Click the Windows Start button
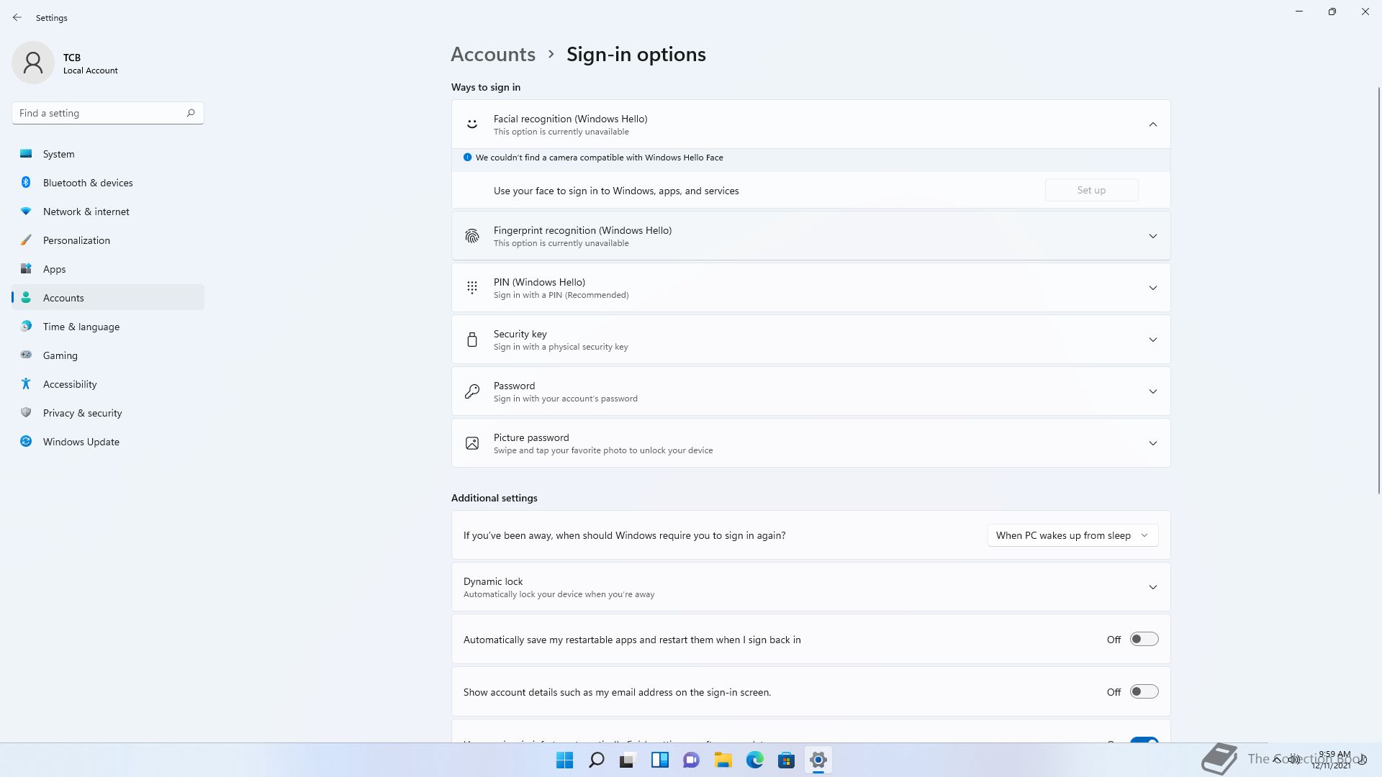The image size is (1382, 777). [564, 760]
